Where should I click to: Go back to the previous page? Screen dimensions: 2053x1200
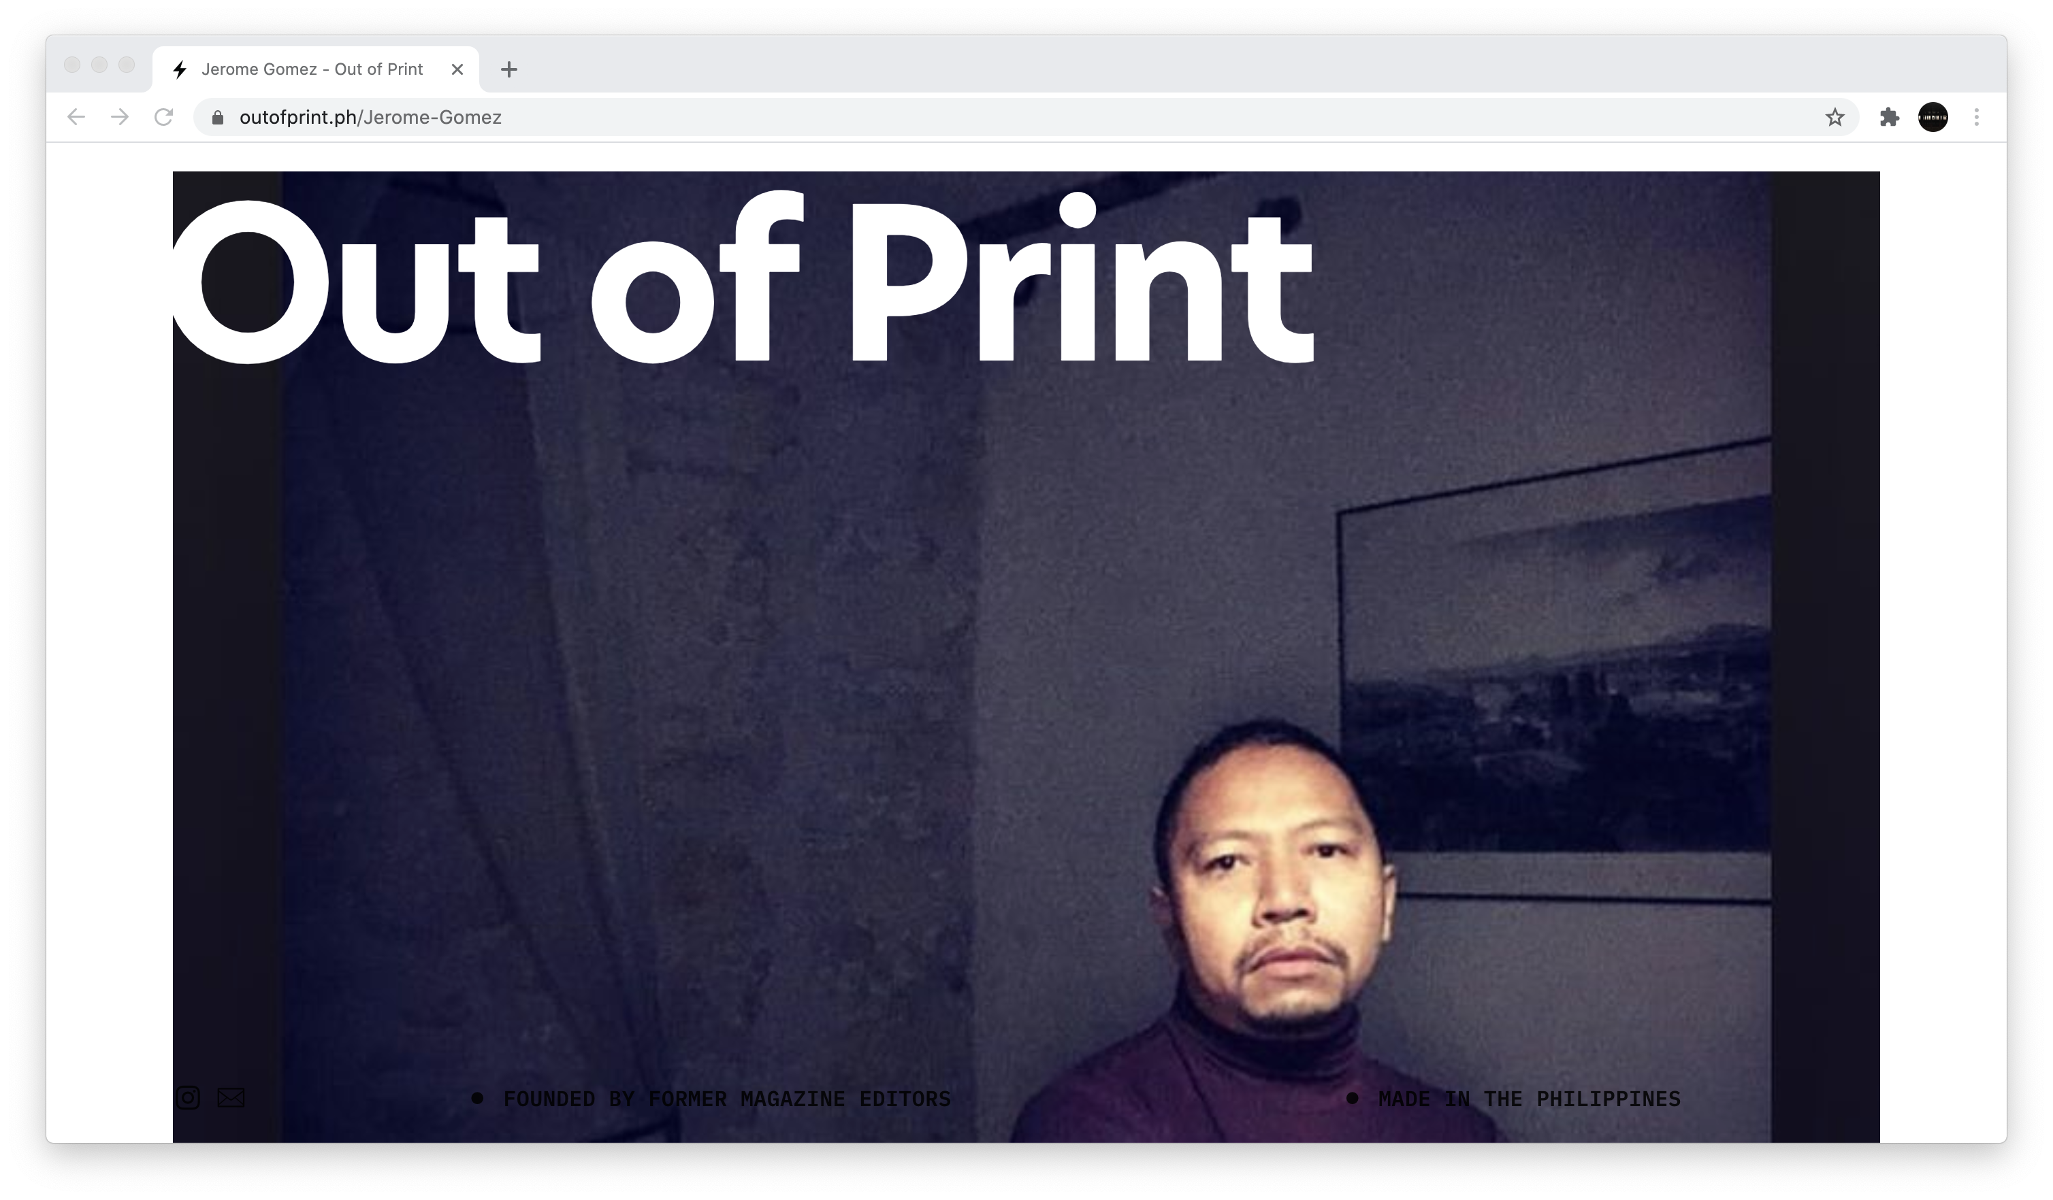(77, 117)
